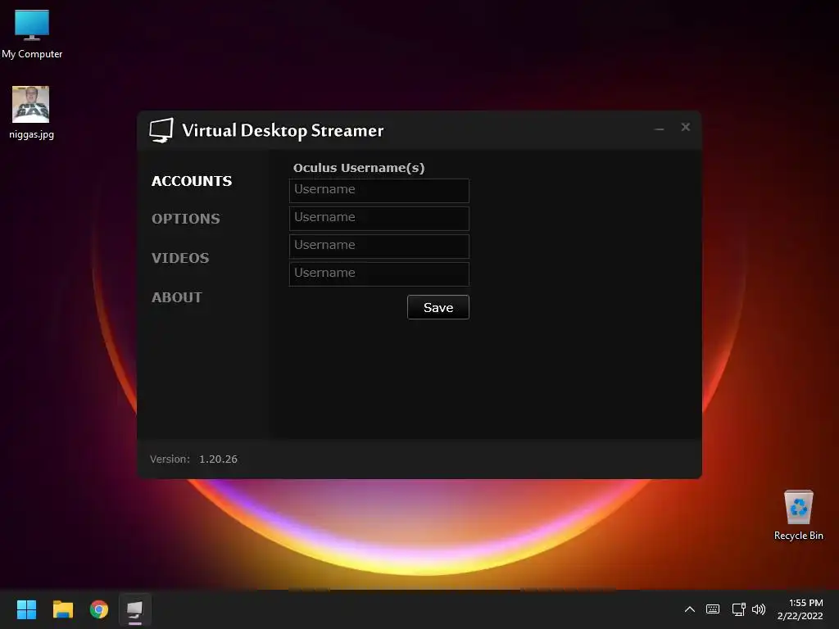Viewport: 839px width, 629px height.
Task: Launch Google Chrome from the taskbar
Action: pos(99,609)
